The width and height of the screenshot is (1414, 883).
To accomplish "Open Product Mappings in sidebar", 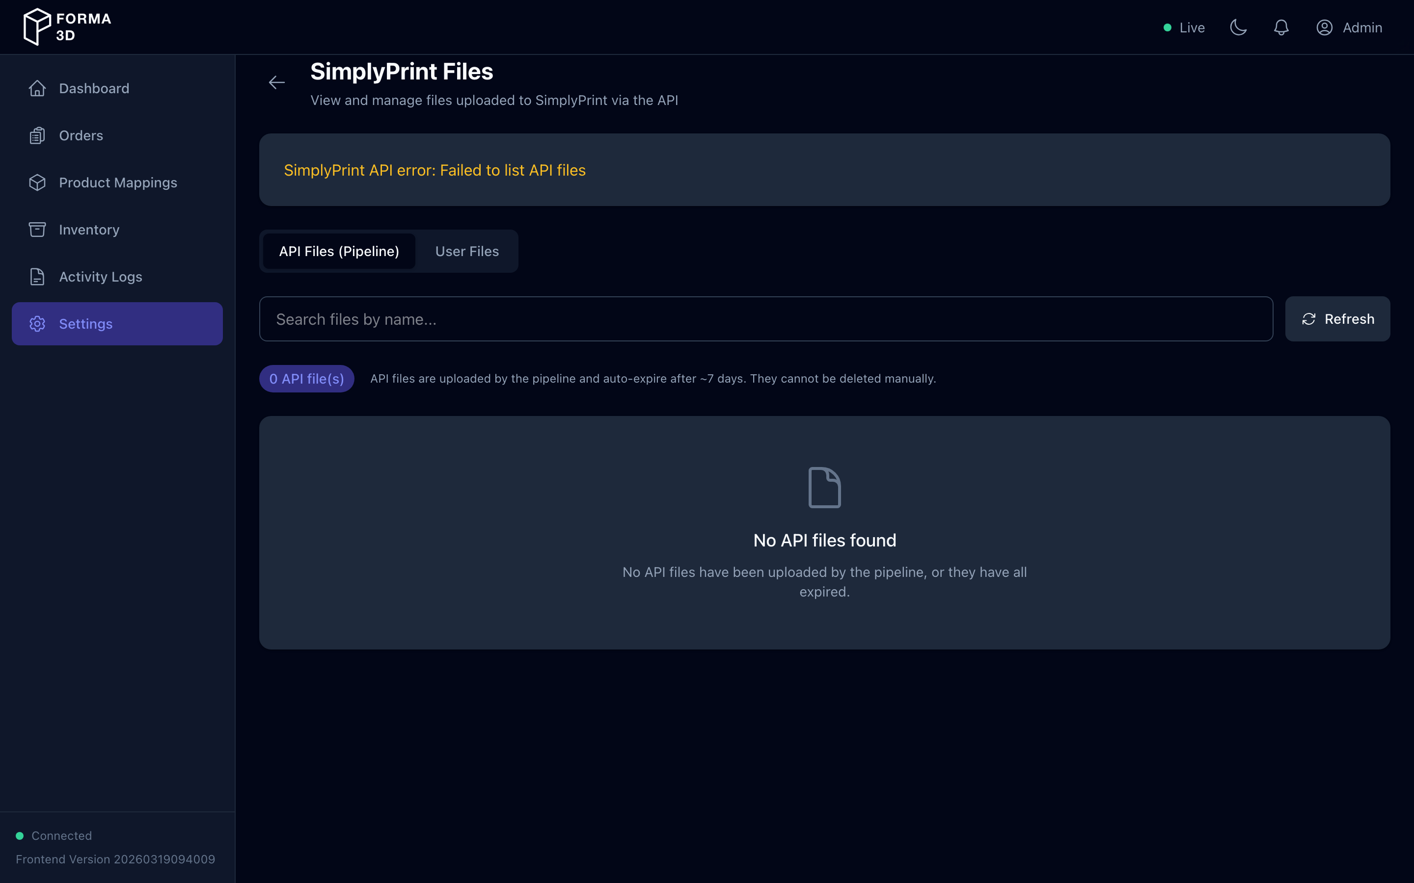I will click(x=117, y=182).
